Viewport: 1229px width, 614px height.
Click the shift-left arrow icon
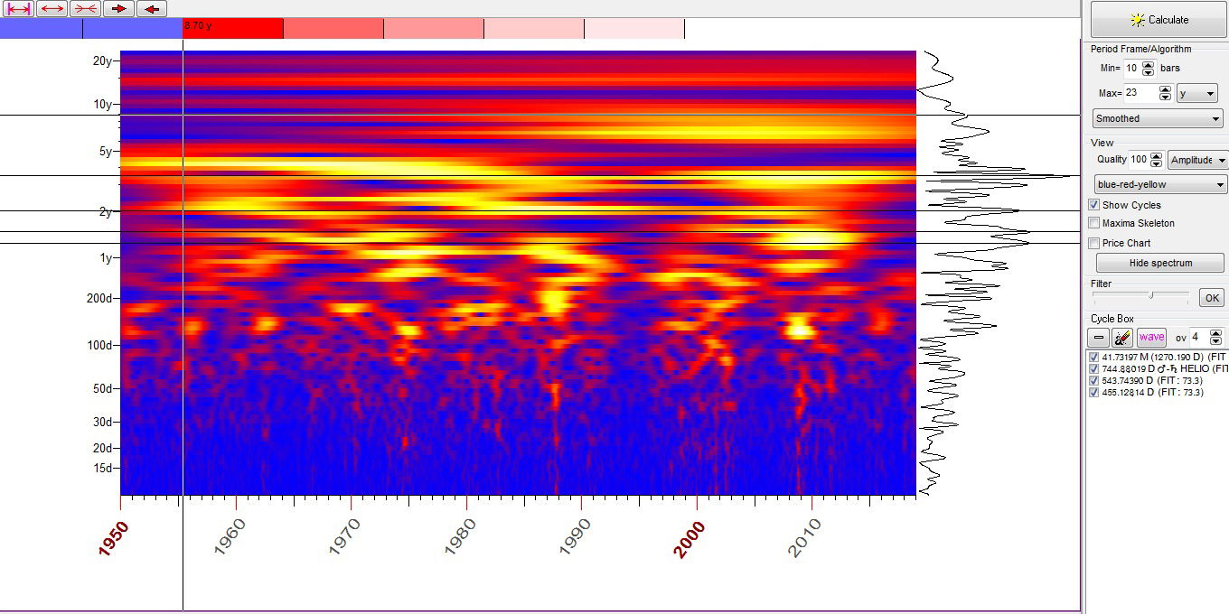[152, 8]
